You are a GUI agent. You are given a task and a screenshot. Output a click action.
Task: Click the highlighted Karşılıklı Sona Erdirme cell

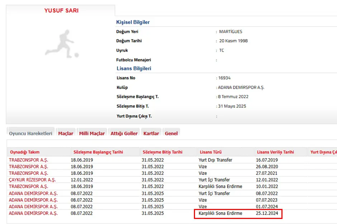click(x=220, y=213)
